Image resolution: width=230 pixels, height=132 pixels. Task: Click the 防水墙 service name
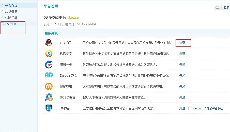64,108
